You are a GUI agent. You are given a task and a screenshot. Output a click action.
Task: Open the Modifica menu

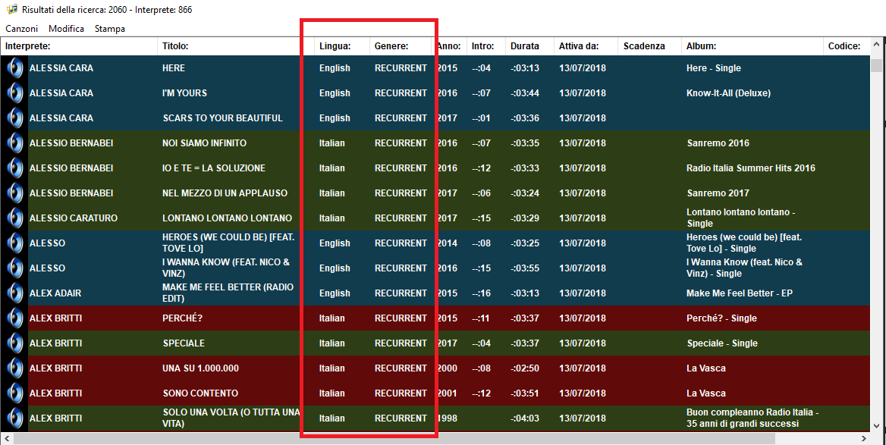[x=66, y=28]
